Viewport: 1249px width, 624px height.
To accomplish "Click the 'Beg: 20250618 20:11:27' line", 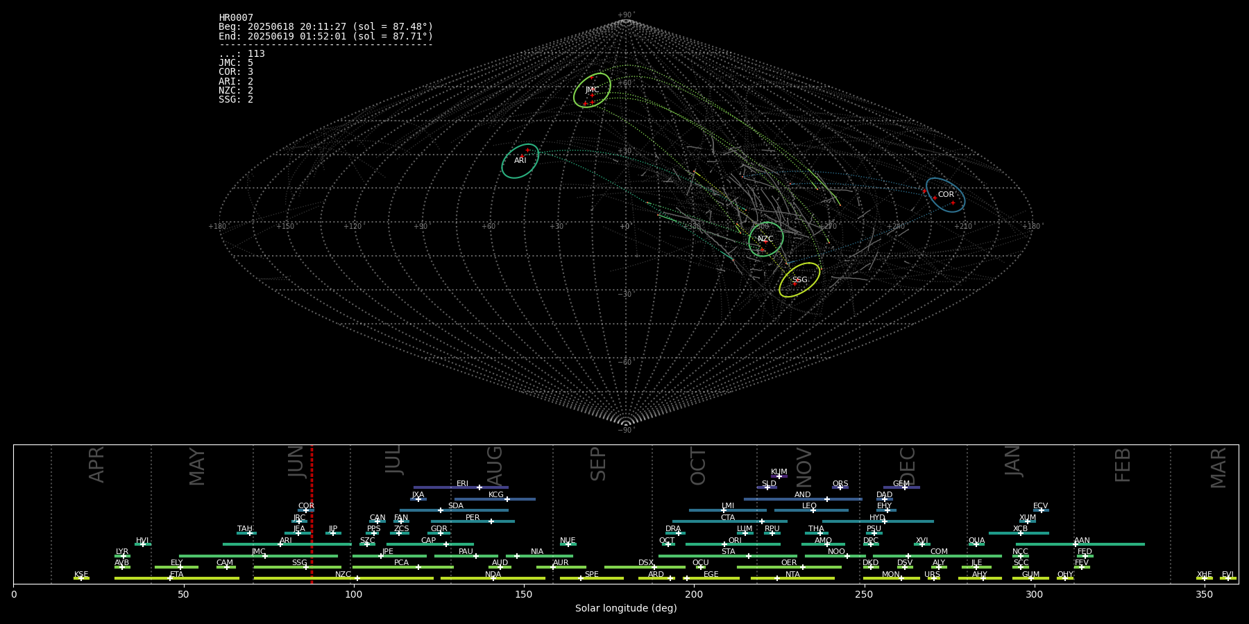I will (x=326, y=27).
